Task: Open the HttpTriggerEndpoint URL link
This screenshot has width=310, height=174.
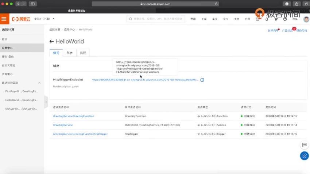Action: 145,80
